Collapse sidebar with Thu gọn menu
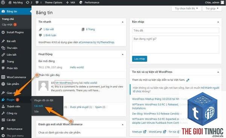The image size is (226, 138). (13, 135)
